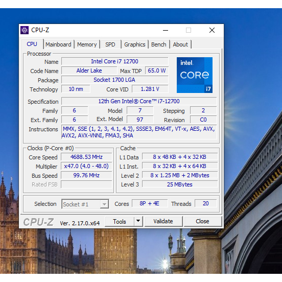
Task: Click the Revision value 'C0'
Action: click(x=203, y=120)
